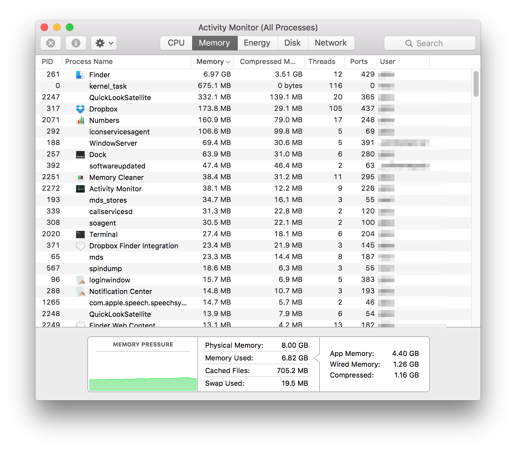Screen dimensions: 516x451
Task: Sort by User column header
Action: (x=403, y=61)
